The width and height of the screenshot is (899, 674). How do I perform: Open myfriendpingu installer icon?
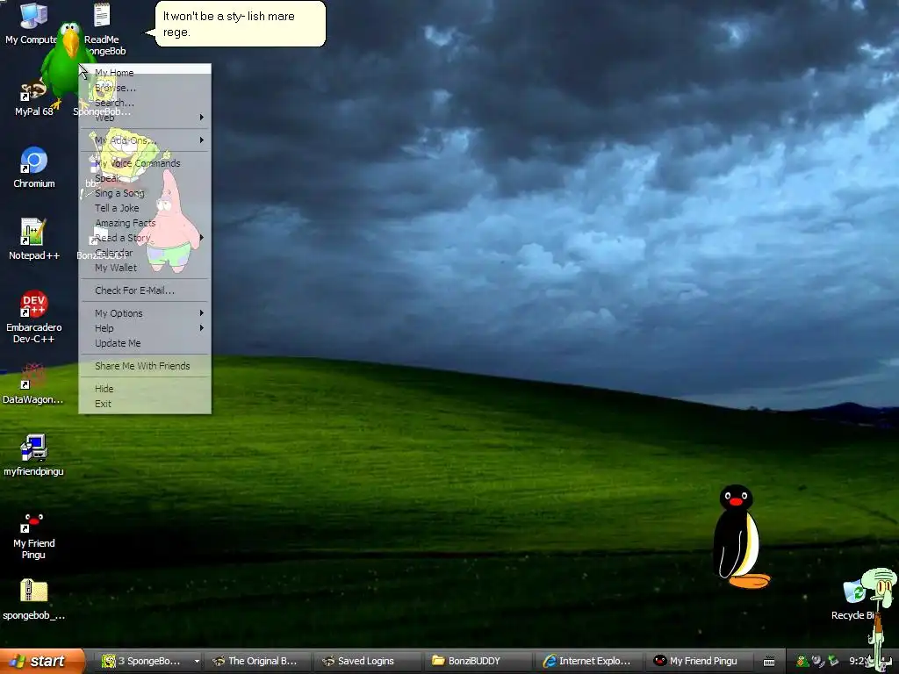point(33,455)
